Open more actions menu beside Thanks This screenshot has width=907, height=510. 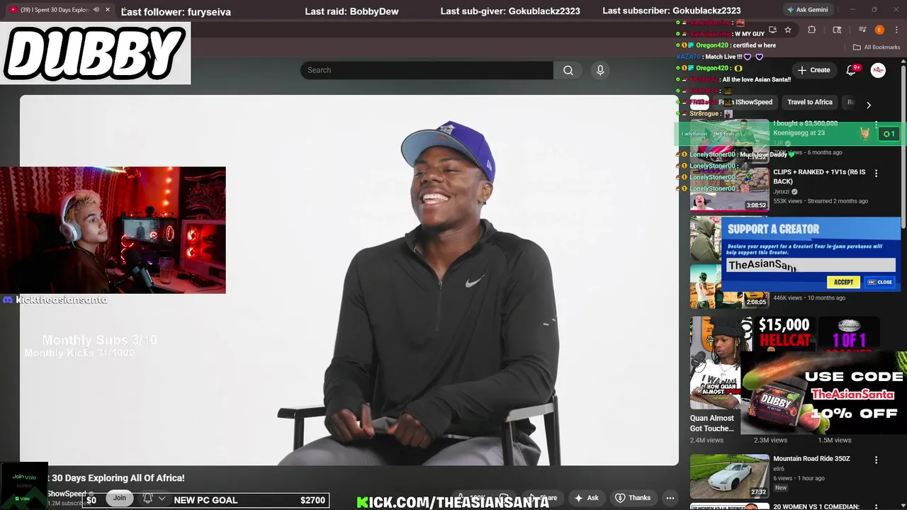coord(670,498)
